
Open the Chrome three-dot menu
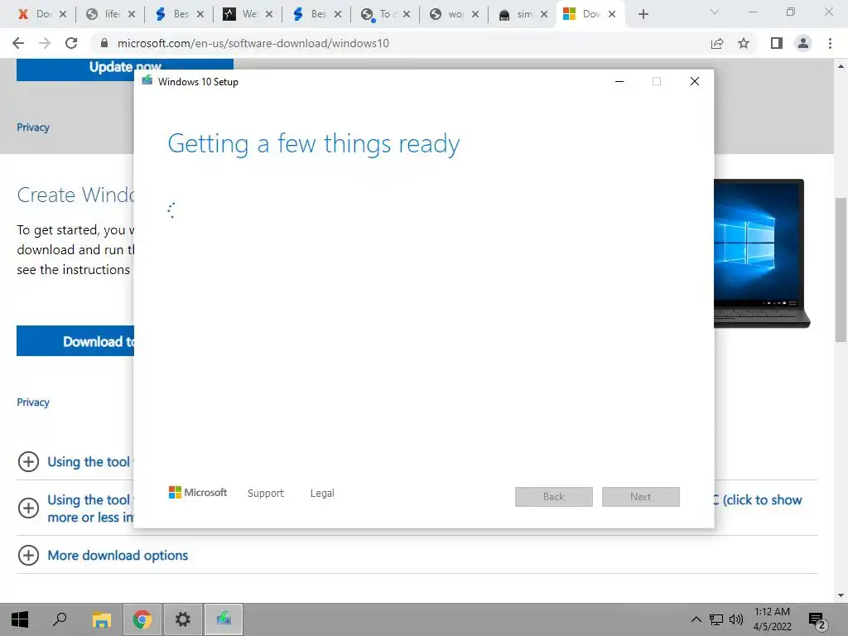pos(830,43)
